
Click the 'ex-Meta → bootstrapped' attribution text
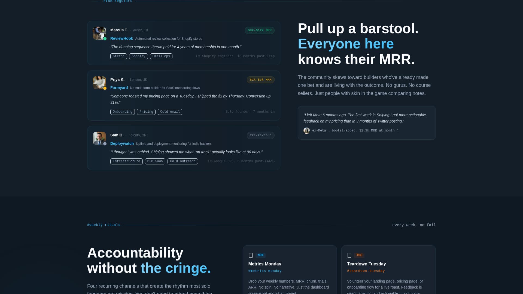pos(355,131)
